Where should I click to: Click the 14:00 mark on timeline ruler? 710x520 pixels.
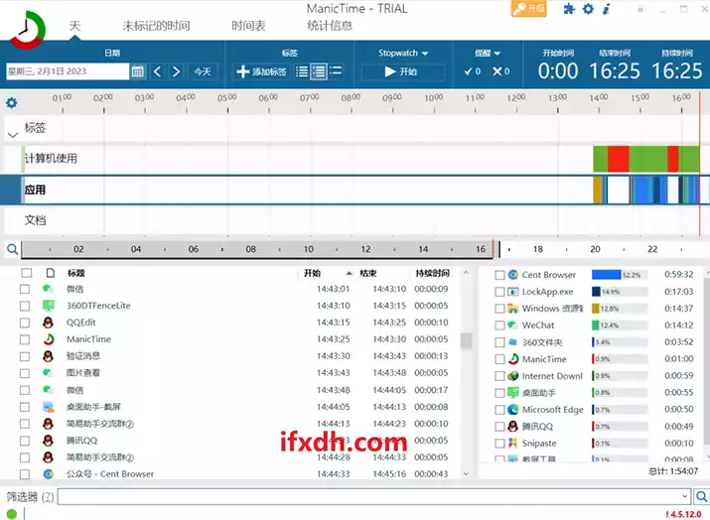point(599,98)
